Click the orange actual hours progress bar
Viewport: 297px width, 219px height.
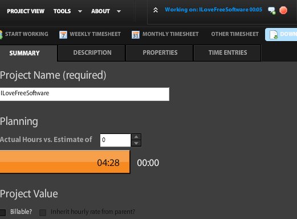pos(65,162)
